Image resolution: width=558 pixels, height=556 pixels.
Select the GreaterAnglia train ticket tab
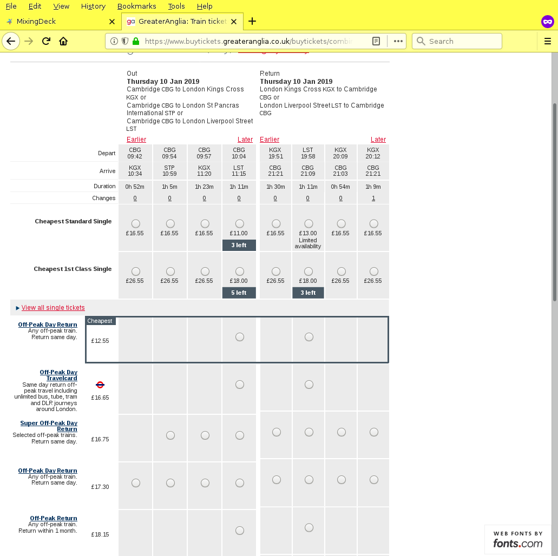182,21
